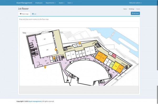Image resolution: width=158 pixels, height=104 pixels.
Task: Click the List tab's list icon
Action: 33,14
